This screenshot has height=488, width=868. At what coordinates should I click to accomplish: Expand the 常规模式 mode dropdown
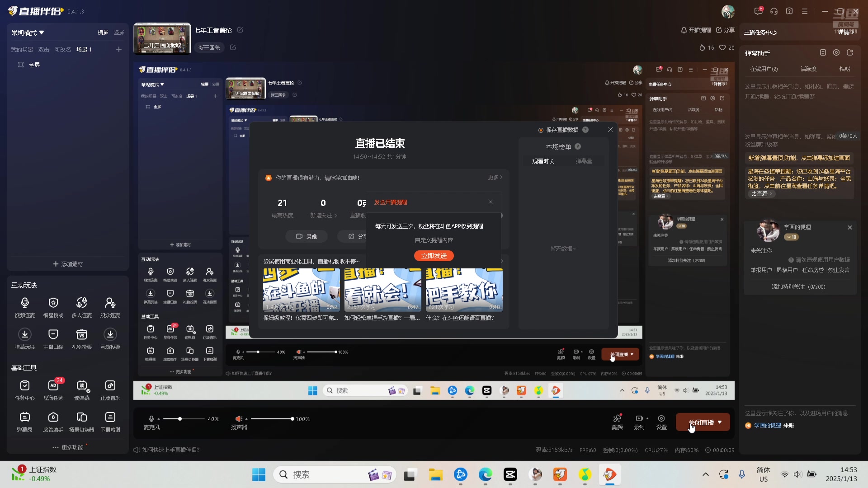click(28, 33)
